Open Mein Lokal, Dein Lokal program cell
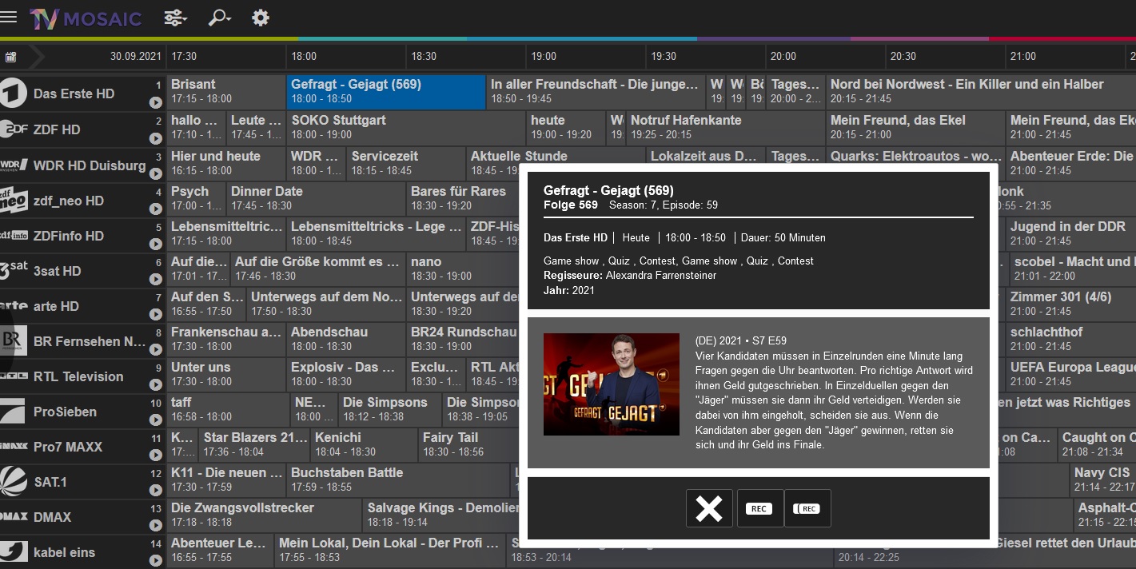This screenshot has width=1136, height=569. tap(390, 550)
